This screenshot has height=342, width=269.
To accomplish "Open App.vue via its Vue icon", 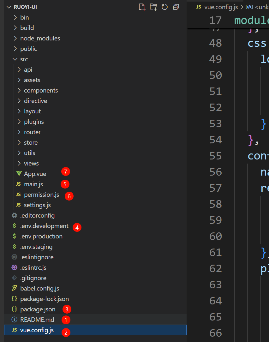I will [x=19, y=174].
